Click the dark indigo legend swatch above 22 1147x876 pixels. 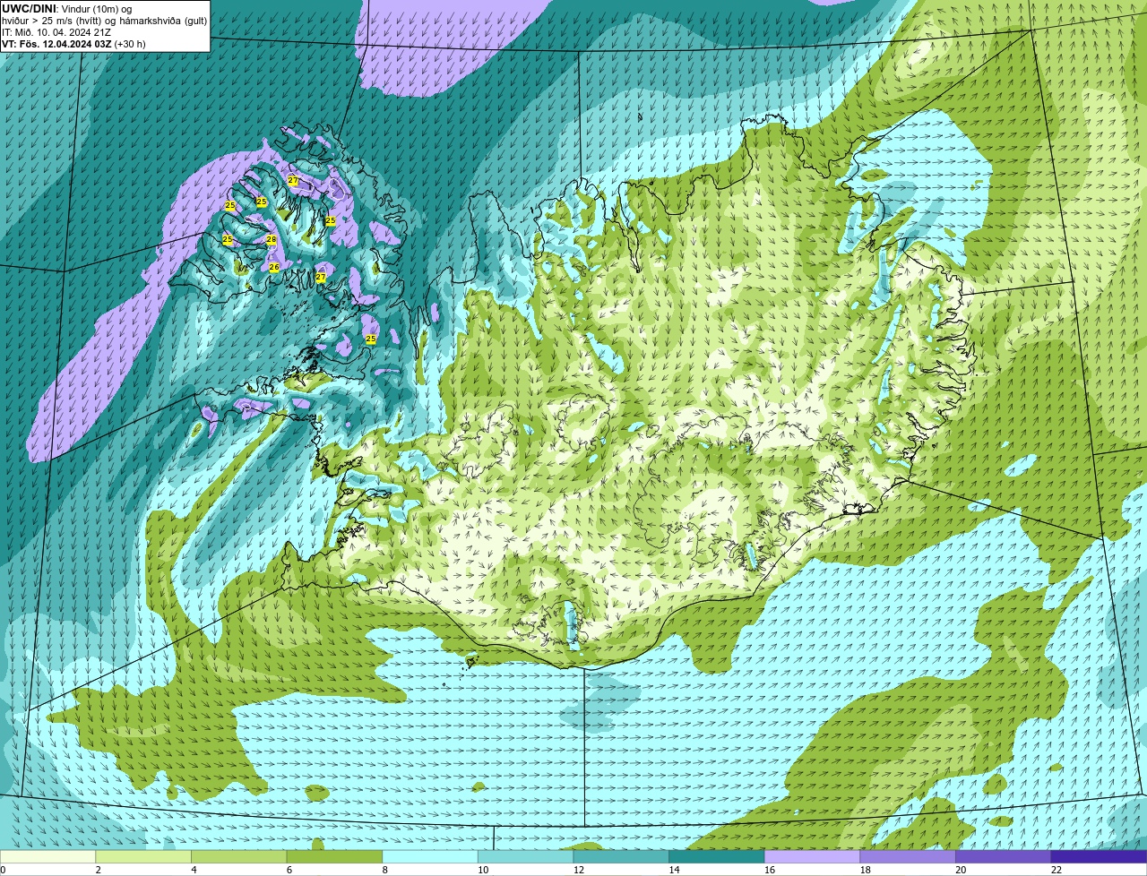(x=1099, y=856)
